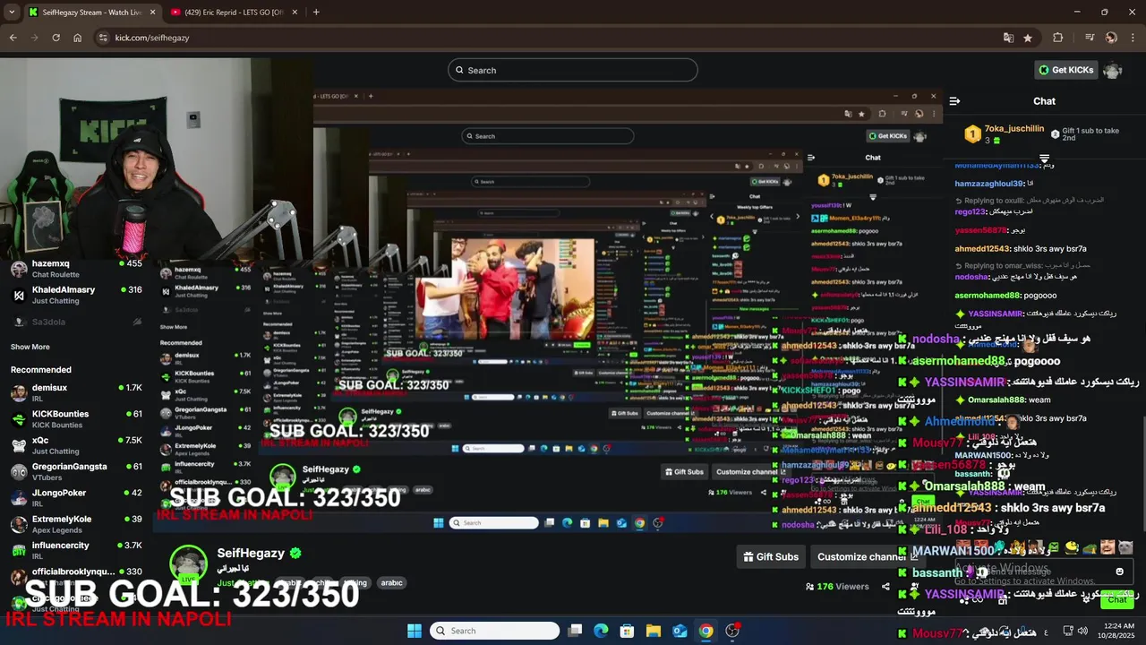The width and height of the screenshot is (1146, 645).
Task: Open officialbrooklynqu... recommended channel
Action: pyautogui.click(x=76, y=576)
